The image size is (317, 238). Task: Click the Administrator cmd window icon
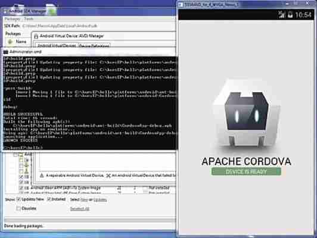5,52
